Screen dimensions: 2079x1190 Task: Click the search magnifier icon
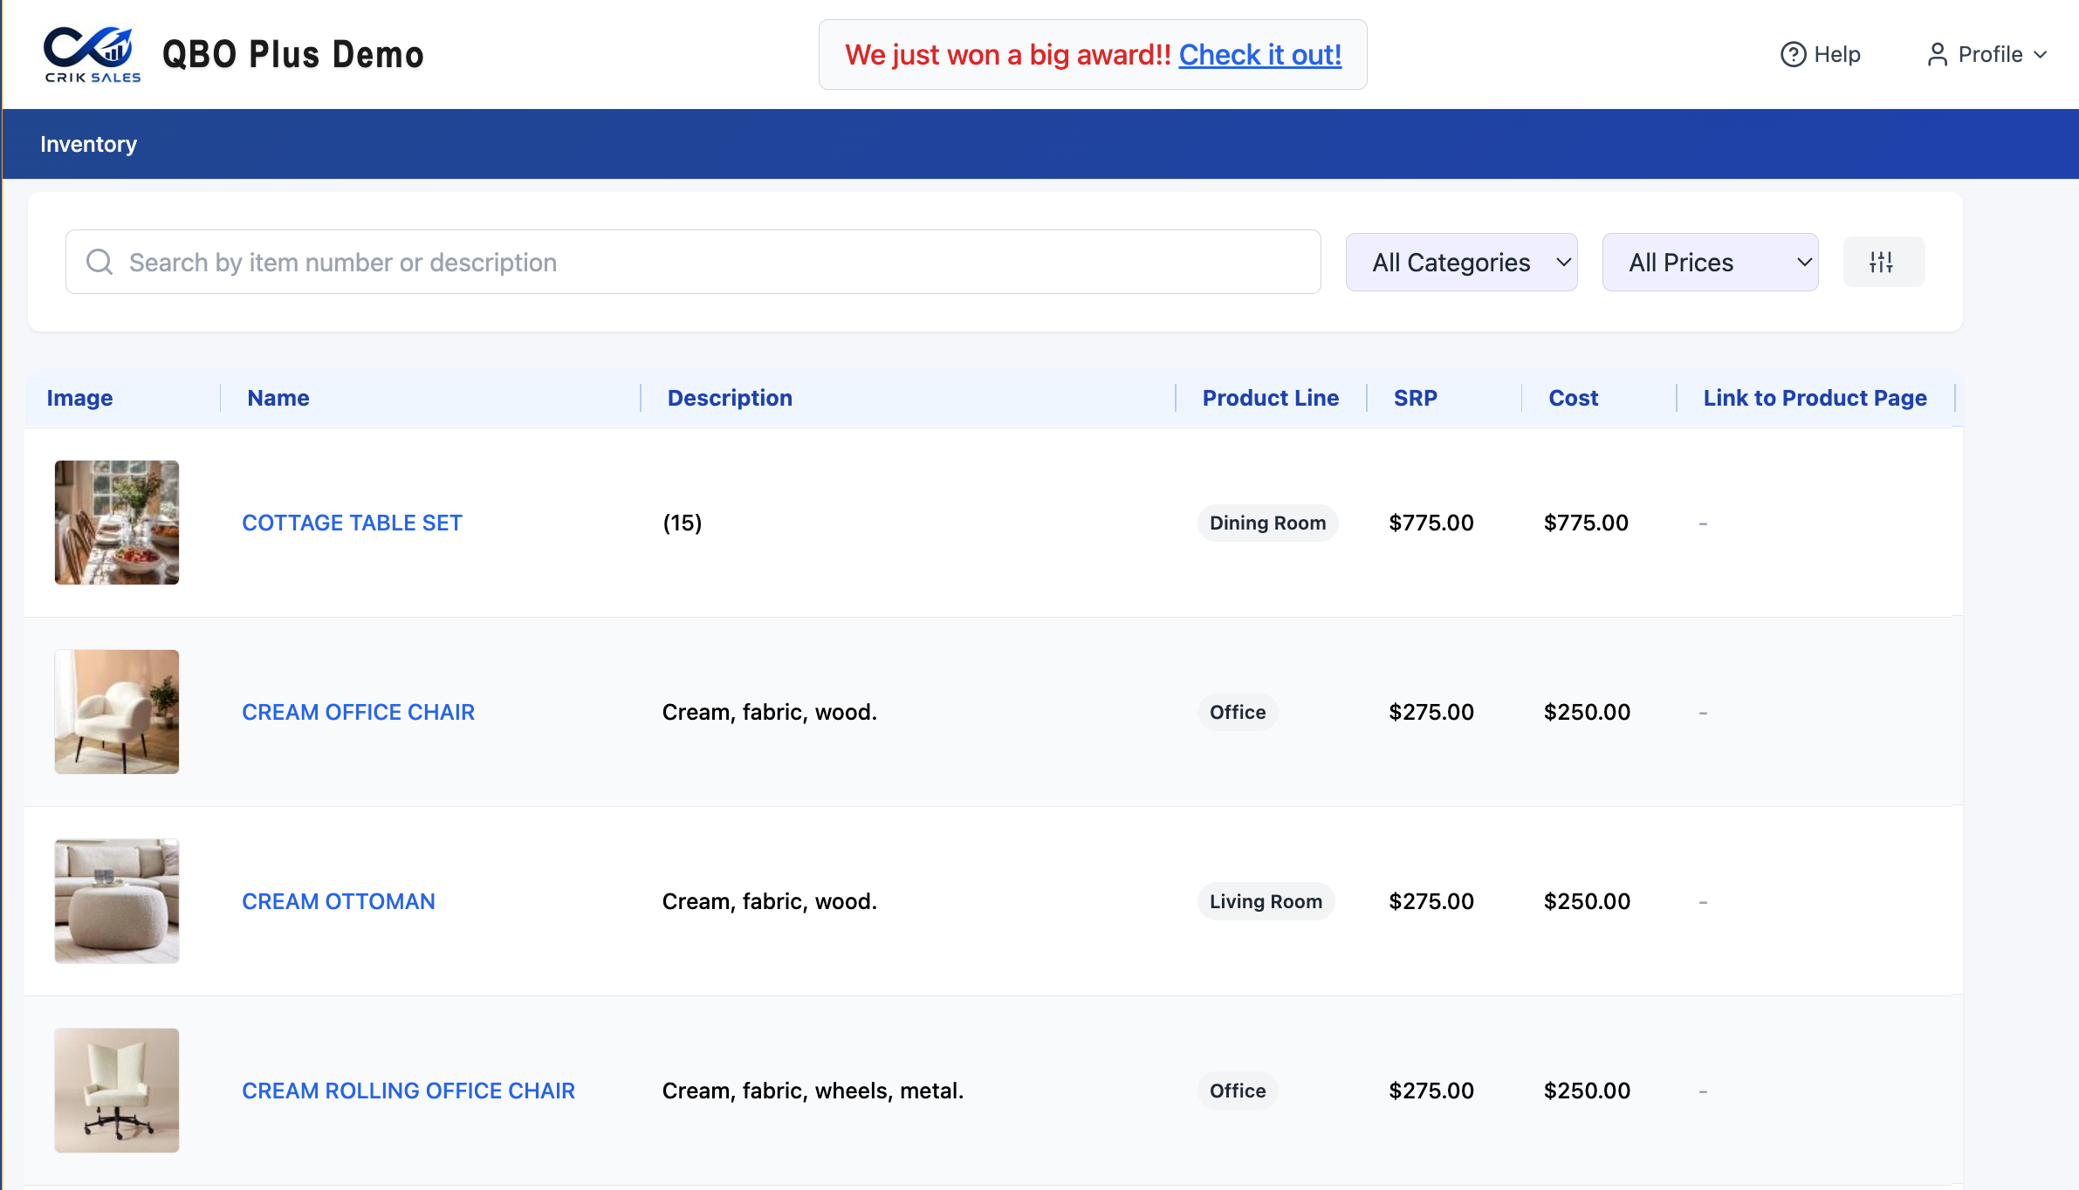(x=99, y=262)
